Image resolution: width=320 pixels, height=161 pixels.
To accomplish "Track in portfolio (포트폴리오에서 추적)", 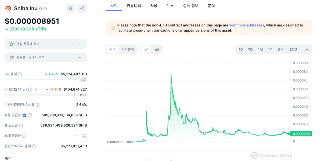I will pos(46,57).
